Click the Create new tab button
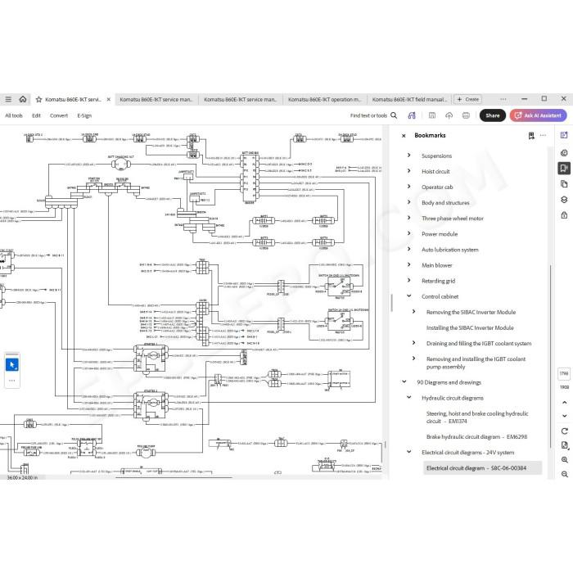Viewport: 573px width, 573px height. click(467, 99)
